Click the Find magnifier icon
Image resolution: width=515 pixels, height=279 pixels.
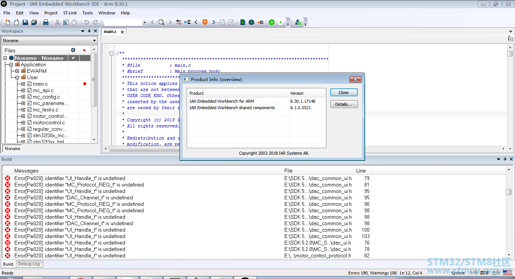click(x=161, y=22)
